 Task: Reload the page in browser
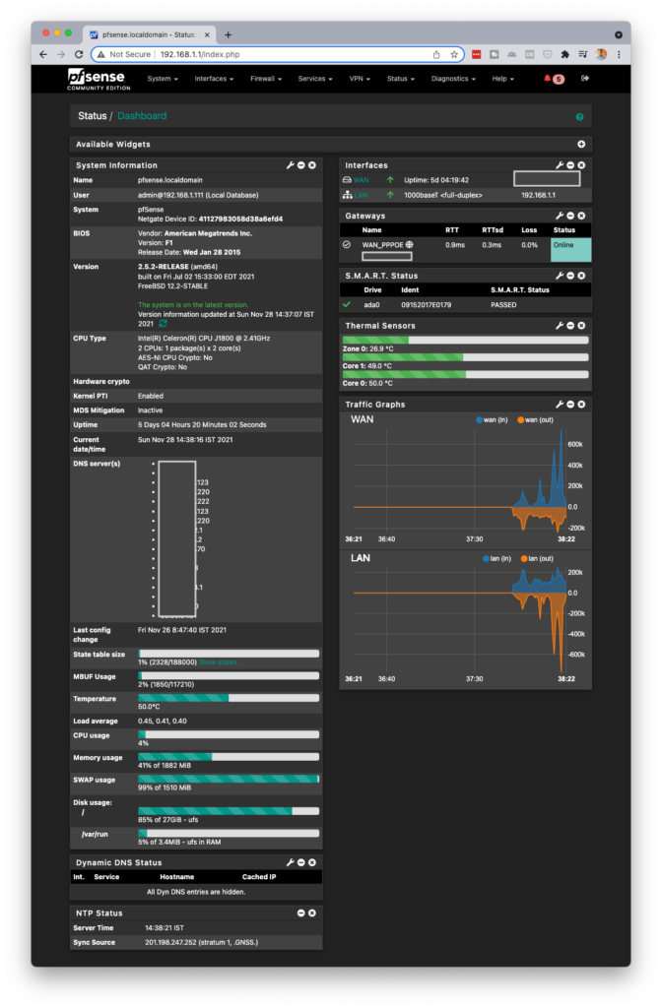pos(79,55)
